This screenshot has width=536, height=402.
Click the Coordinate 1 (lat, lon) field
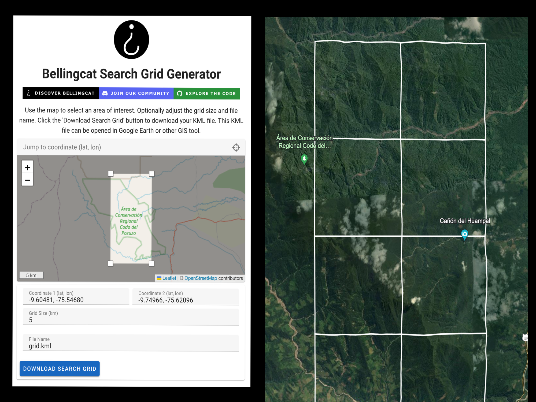(76, 297)
